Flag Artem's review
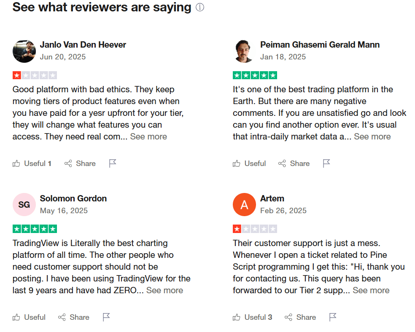Image resolution: width=415 pixels, height=332 pixels. click(333, 317)
